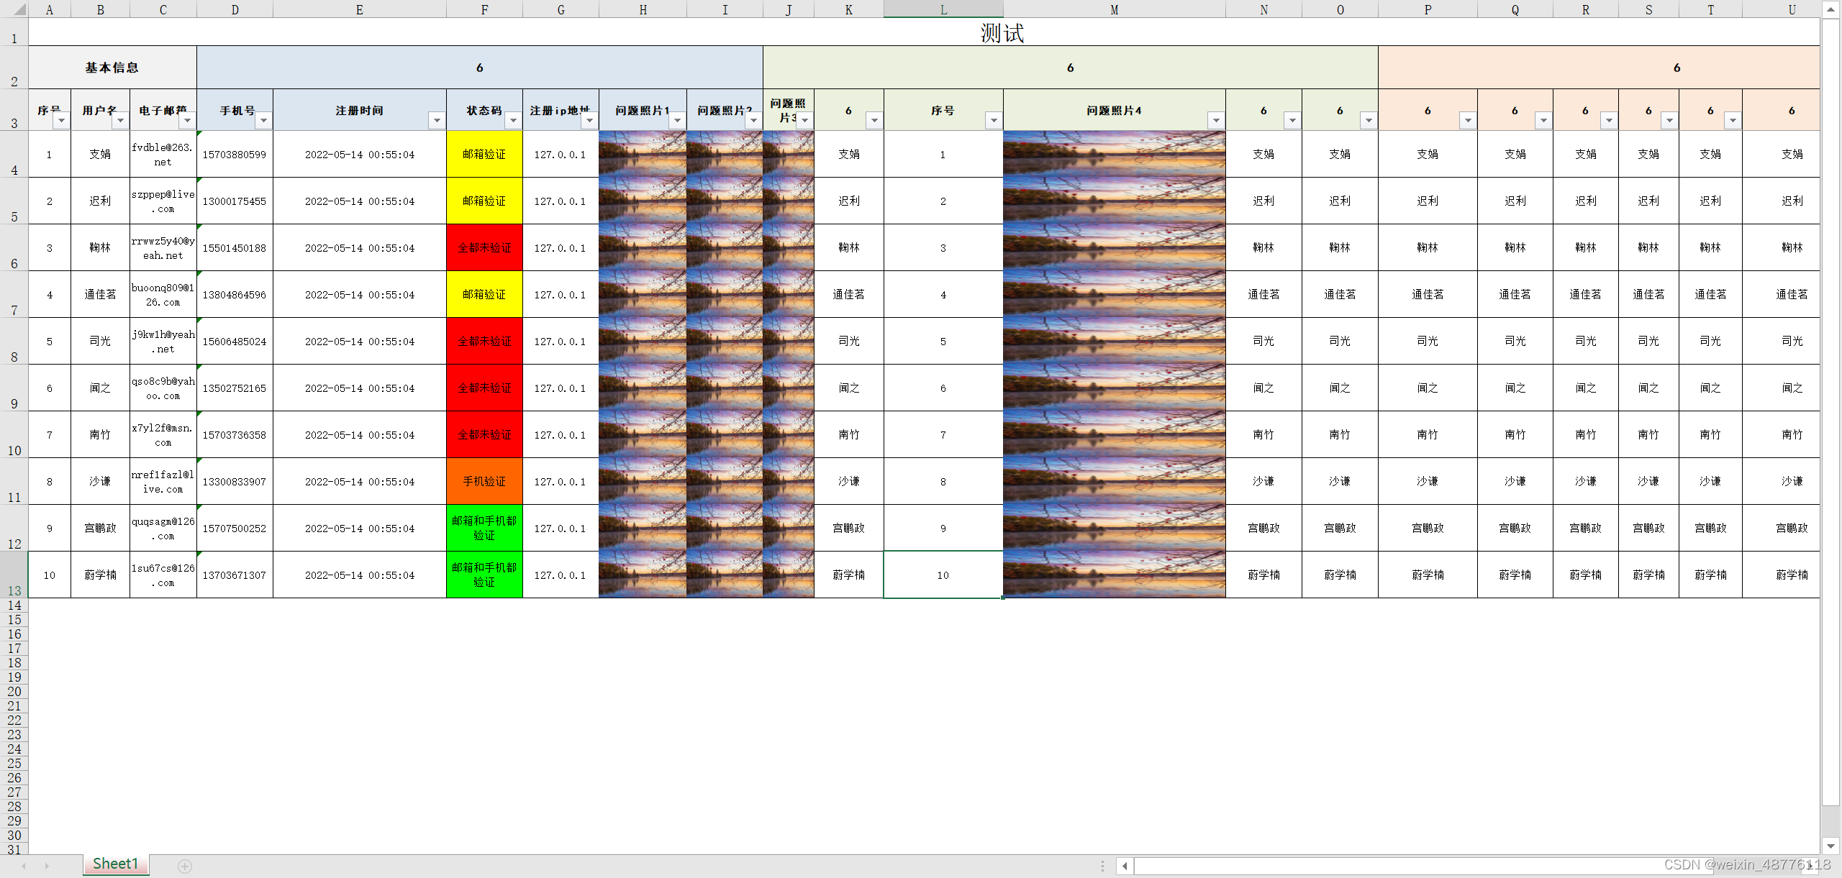
Task: Click the horizontal scrollbar track at bottom
Action: [1439, 866]
